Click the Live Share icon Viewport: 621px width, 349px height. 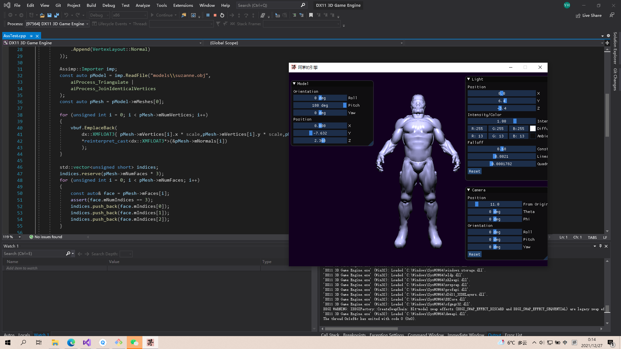tap(578, 16)
